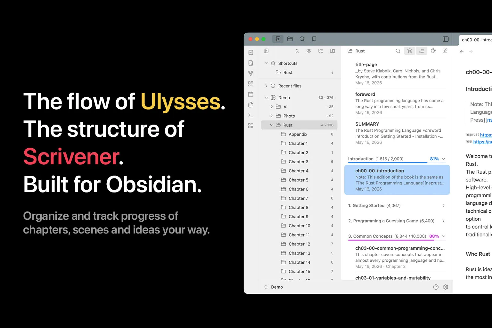The width and height of the screenshot is (492, 328).
Task: Follow the nsprust https link in the editor
Action: click(x=486, y=135)
